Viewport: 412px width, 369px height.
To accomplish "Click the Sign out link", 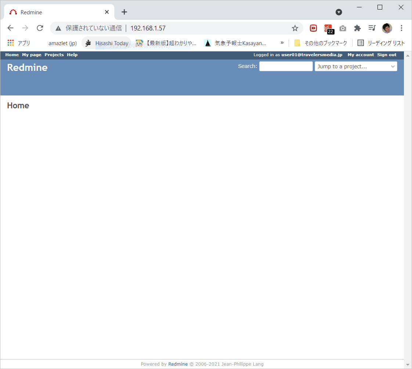I will [x=387, y=55].
